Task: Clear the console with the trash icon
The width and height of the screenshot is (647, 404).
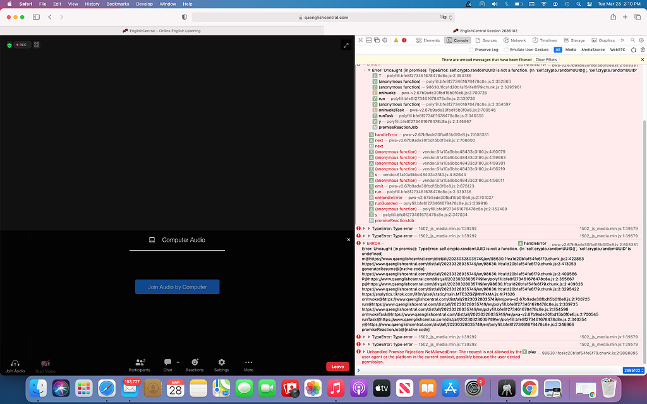Action: (x=642, y=49)
